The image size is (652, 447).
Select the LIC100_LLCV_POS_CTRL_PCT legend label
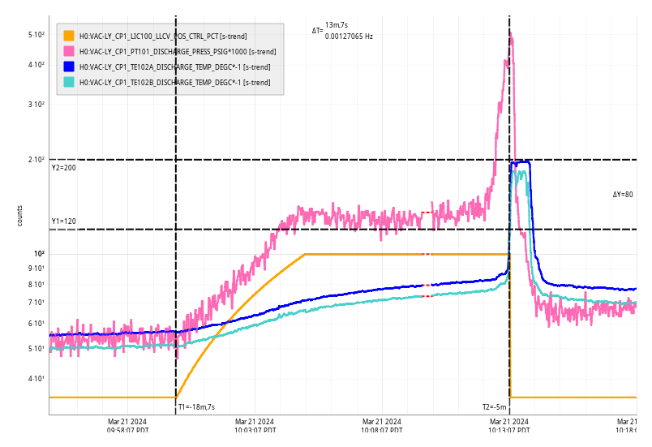[x=163, y=36]
